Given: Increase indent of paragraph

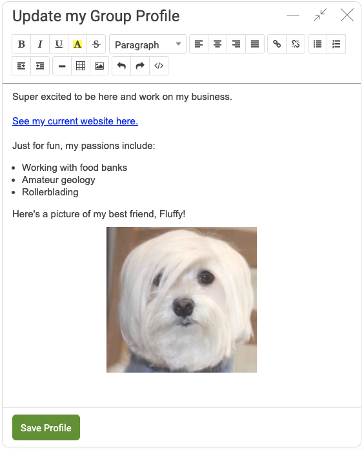Looking at the screenshot, I should point(21,66).
